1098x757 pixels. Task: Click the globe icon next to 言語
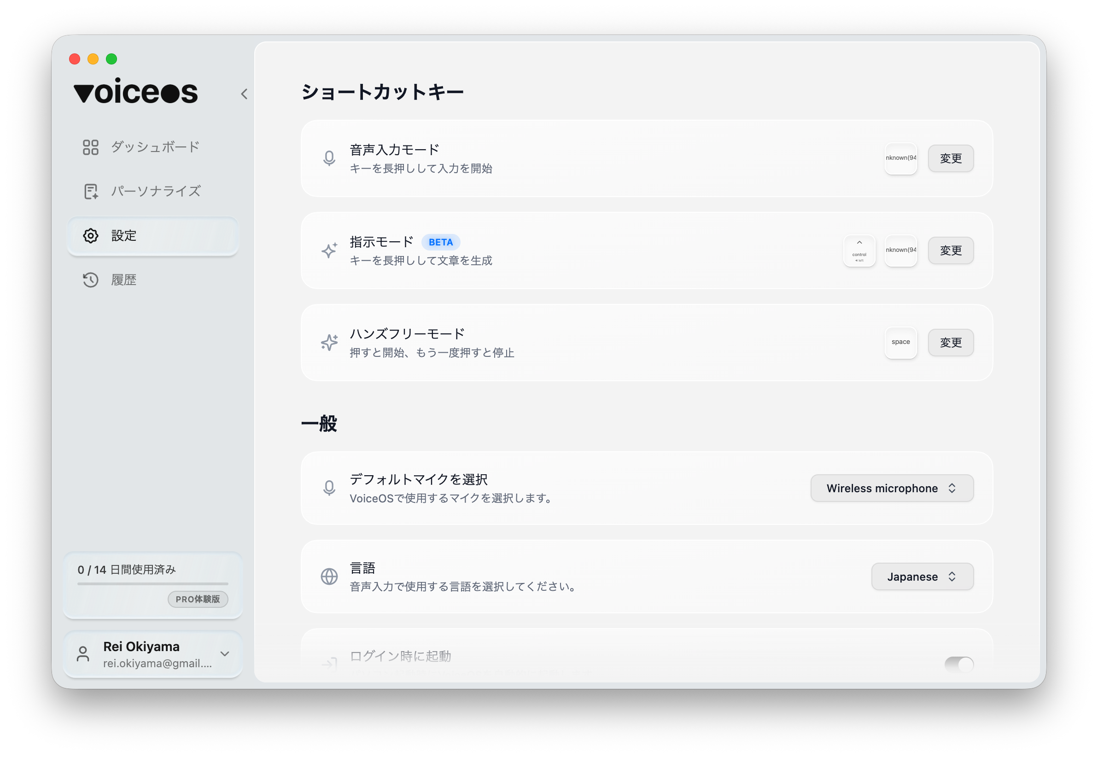pyautogui.click(x=329, y=576)
